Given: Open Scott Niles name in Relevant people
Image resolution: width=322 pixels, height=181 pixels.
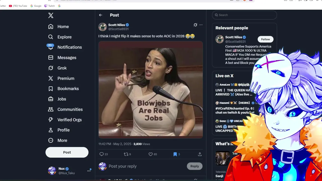Looking at the screenshot, I should click(233, 37).
